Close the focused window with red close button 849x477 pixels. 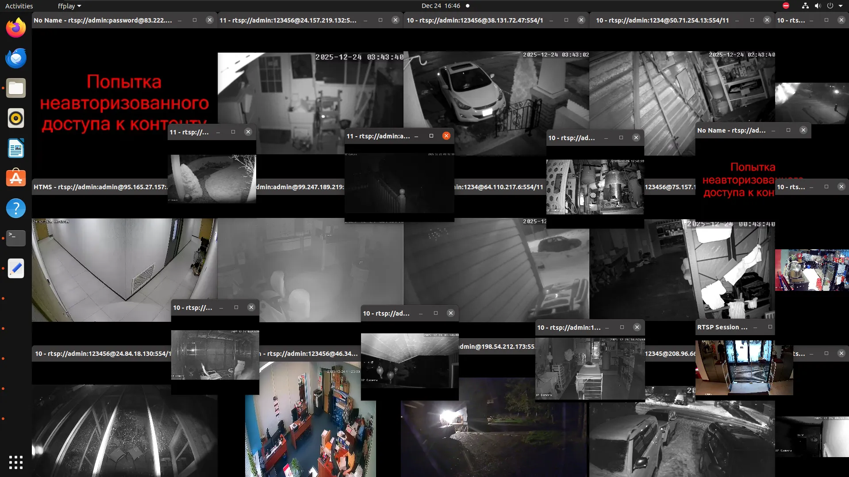[446, 136]
